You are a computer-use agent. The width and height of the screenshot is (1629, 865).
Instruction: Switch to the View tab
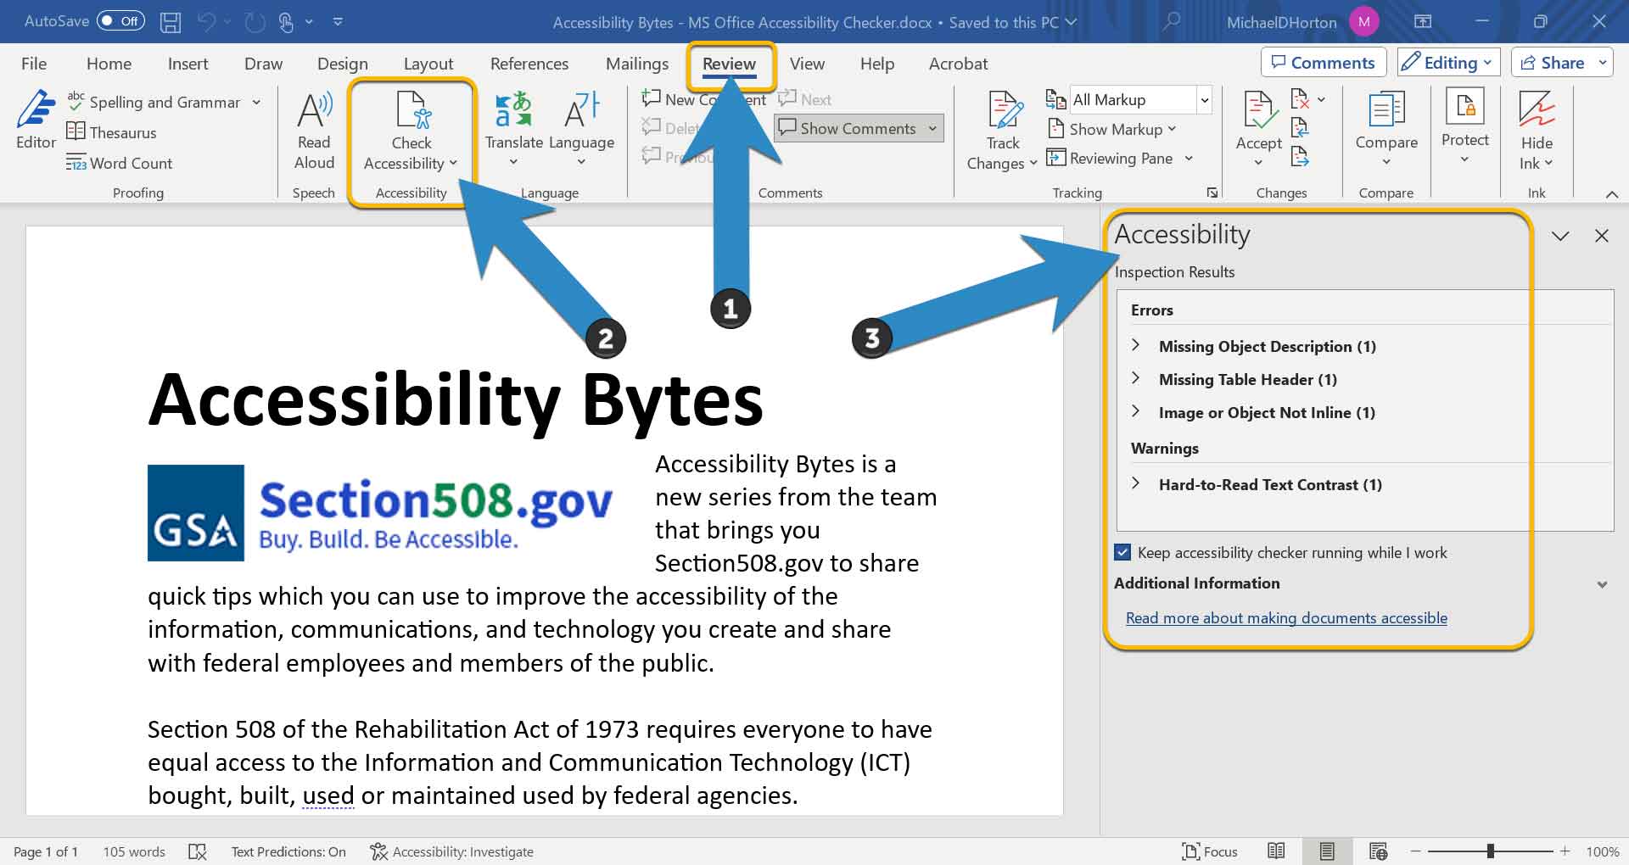(807, 64)
